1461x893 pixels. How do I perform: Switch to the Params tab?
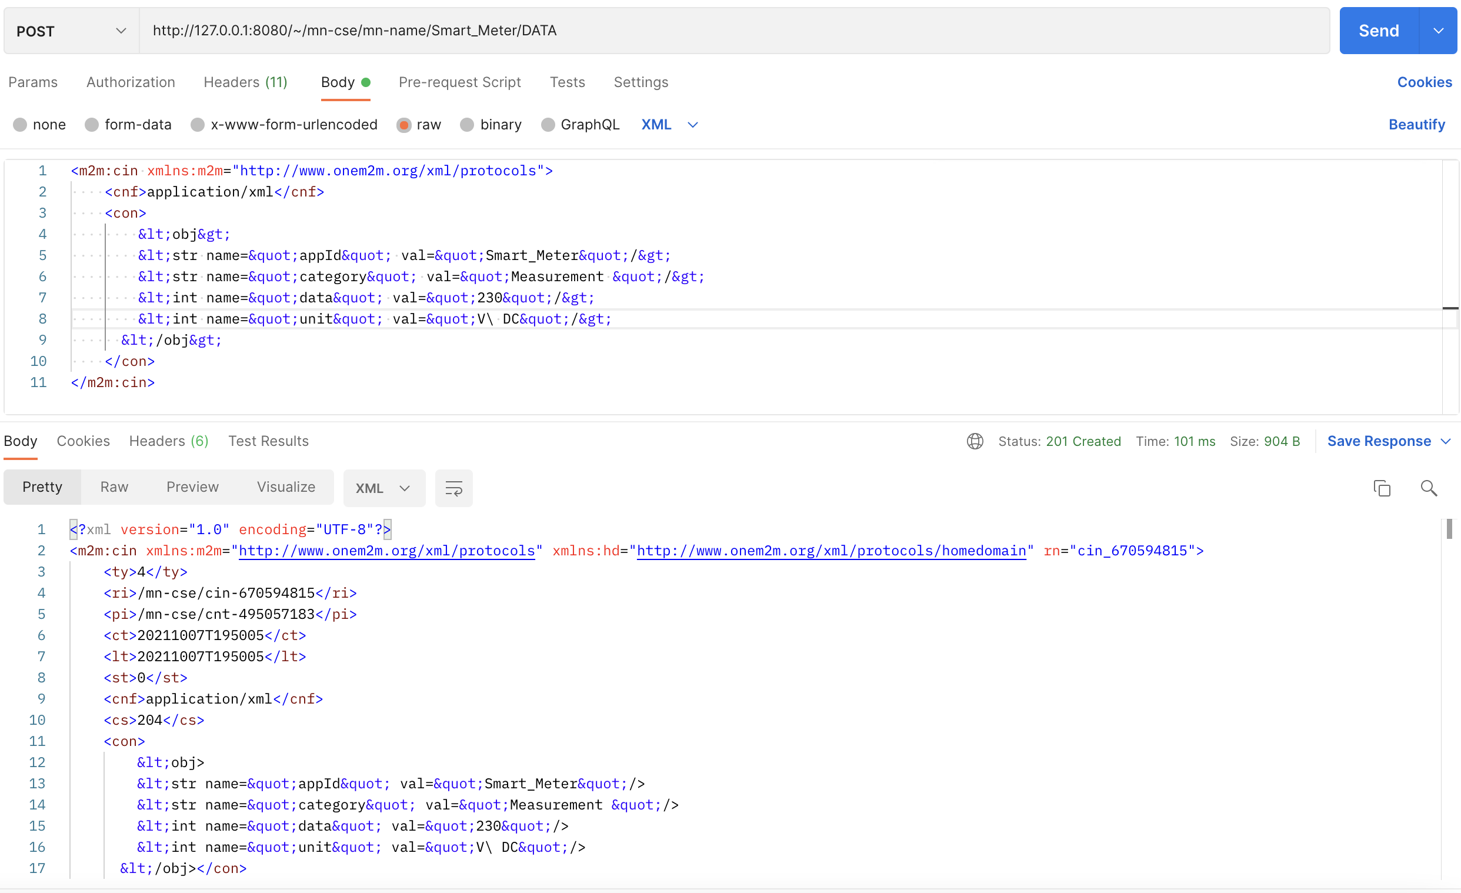coord(33,82)
